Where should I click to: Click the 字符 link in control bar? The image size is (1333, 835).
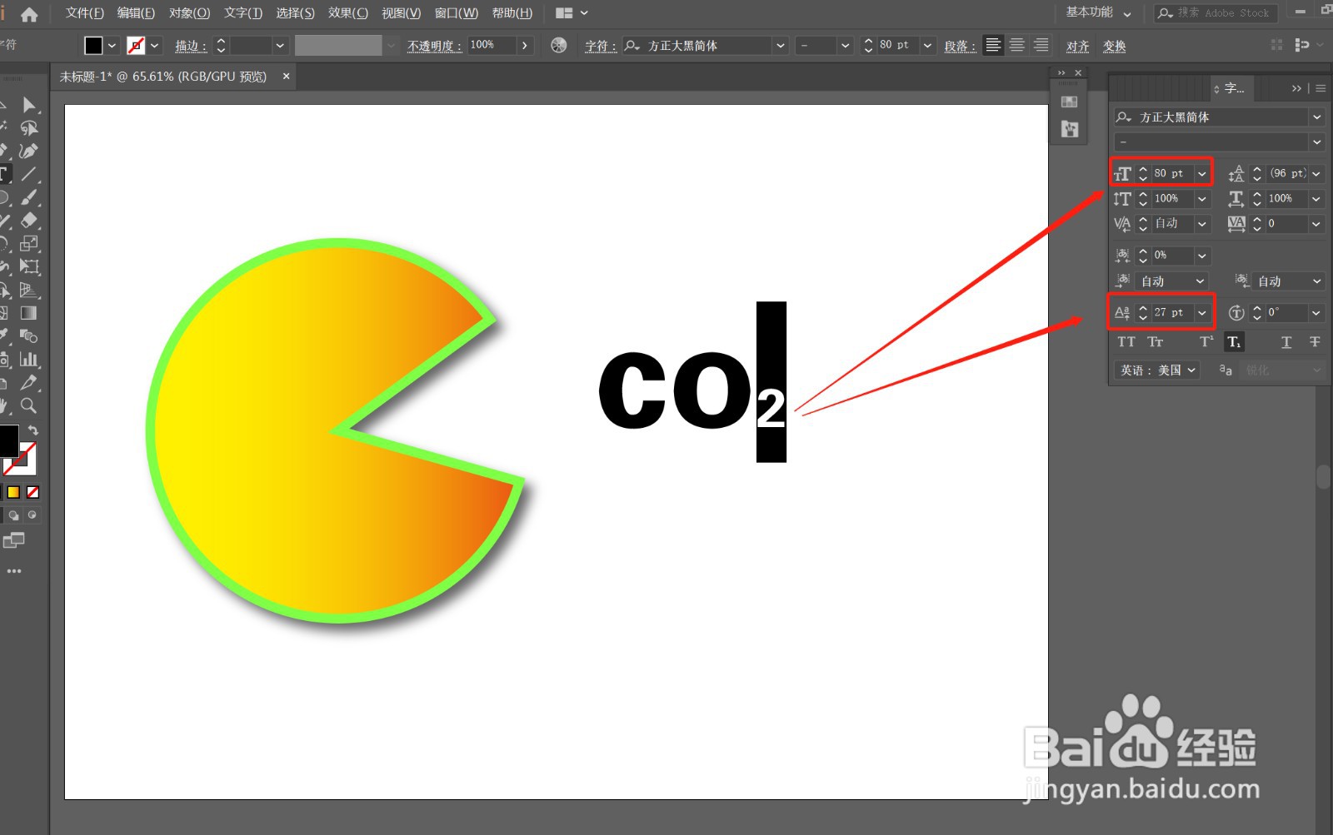coord(601,46)
